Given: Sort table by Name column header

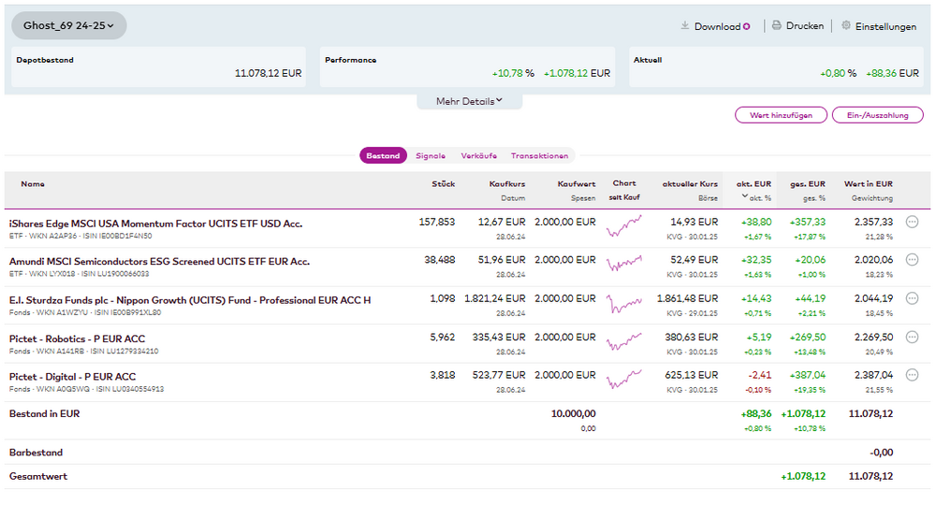Looking at the screenshot, I should point(33,184).
